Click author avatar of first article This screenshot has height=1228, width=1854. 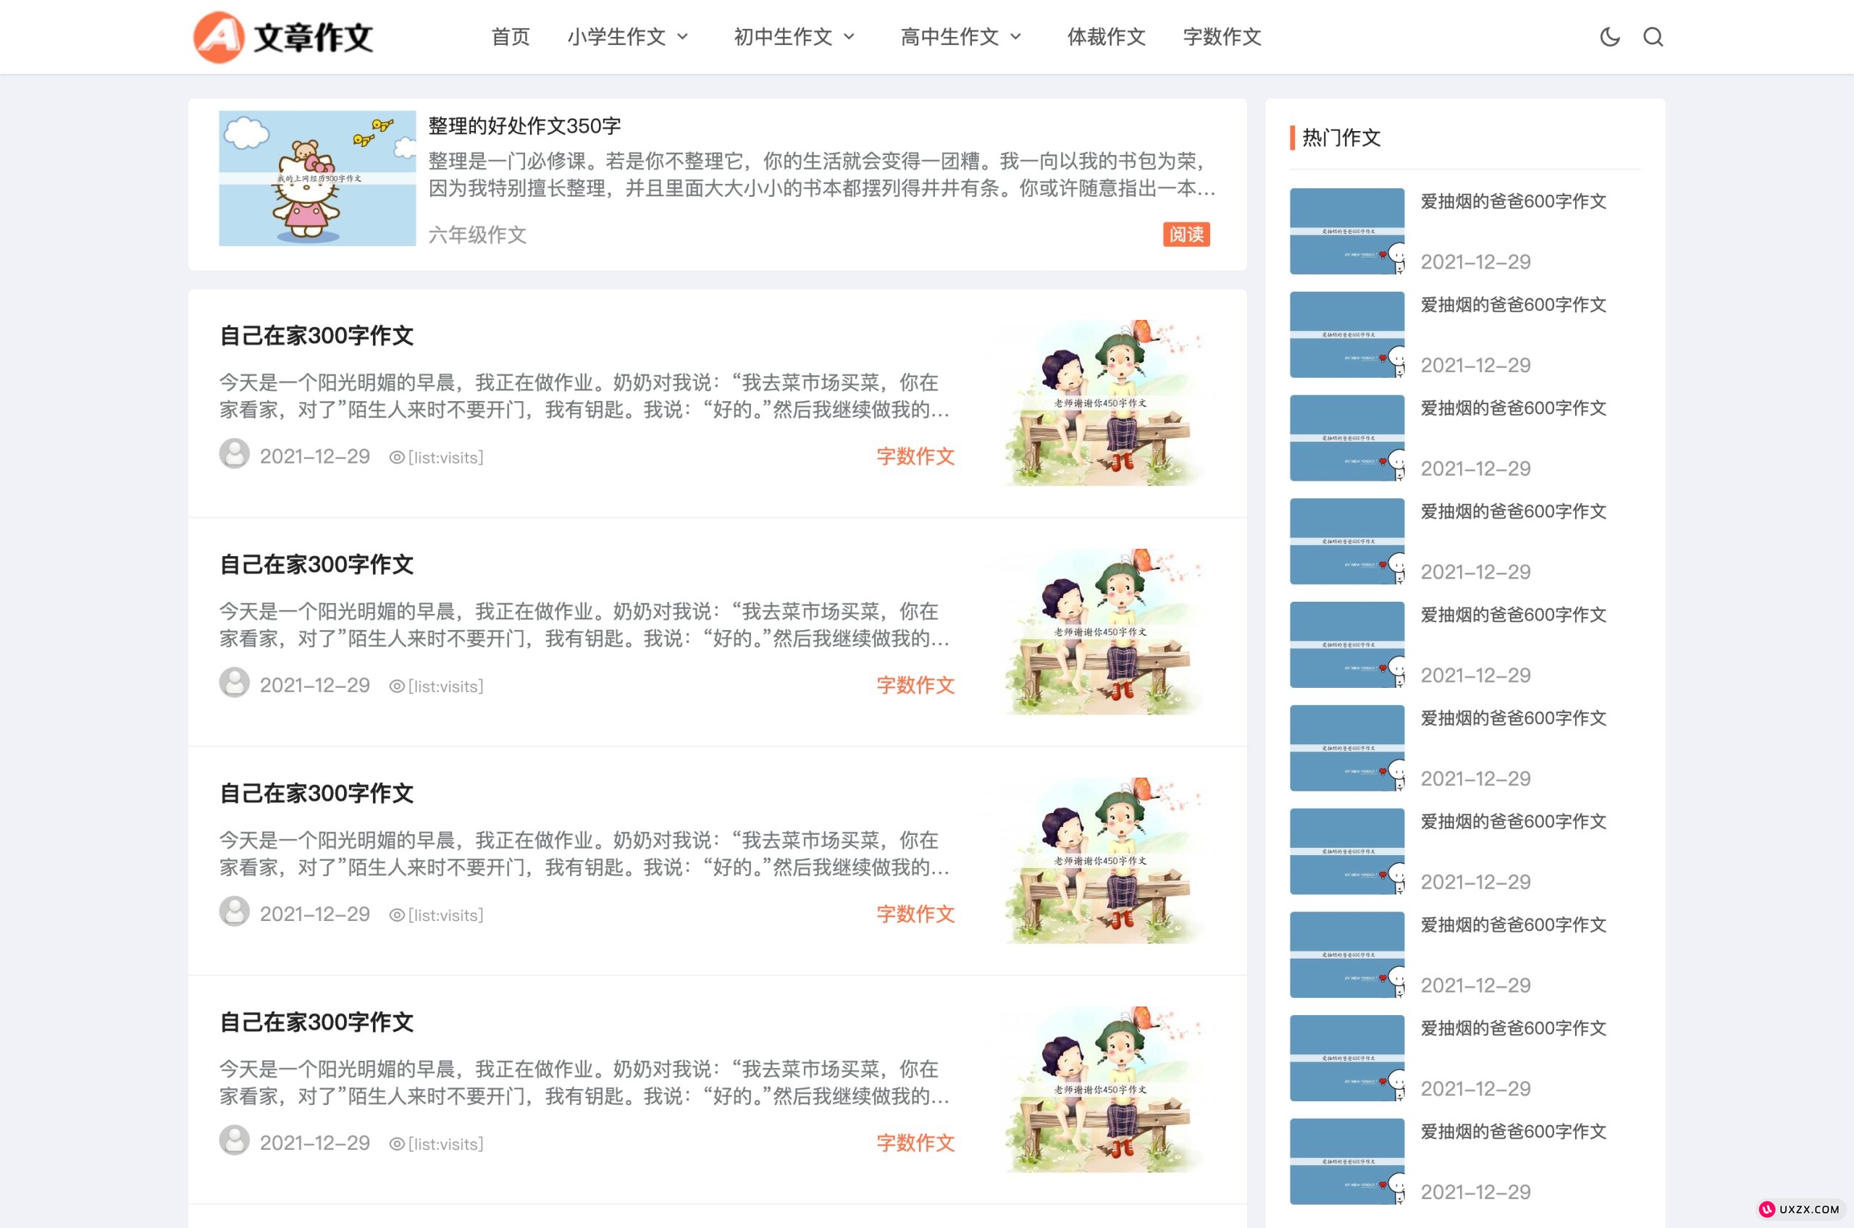click(234, 454)
